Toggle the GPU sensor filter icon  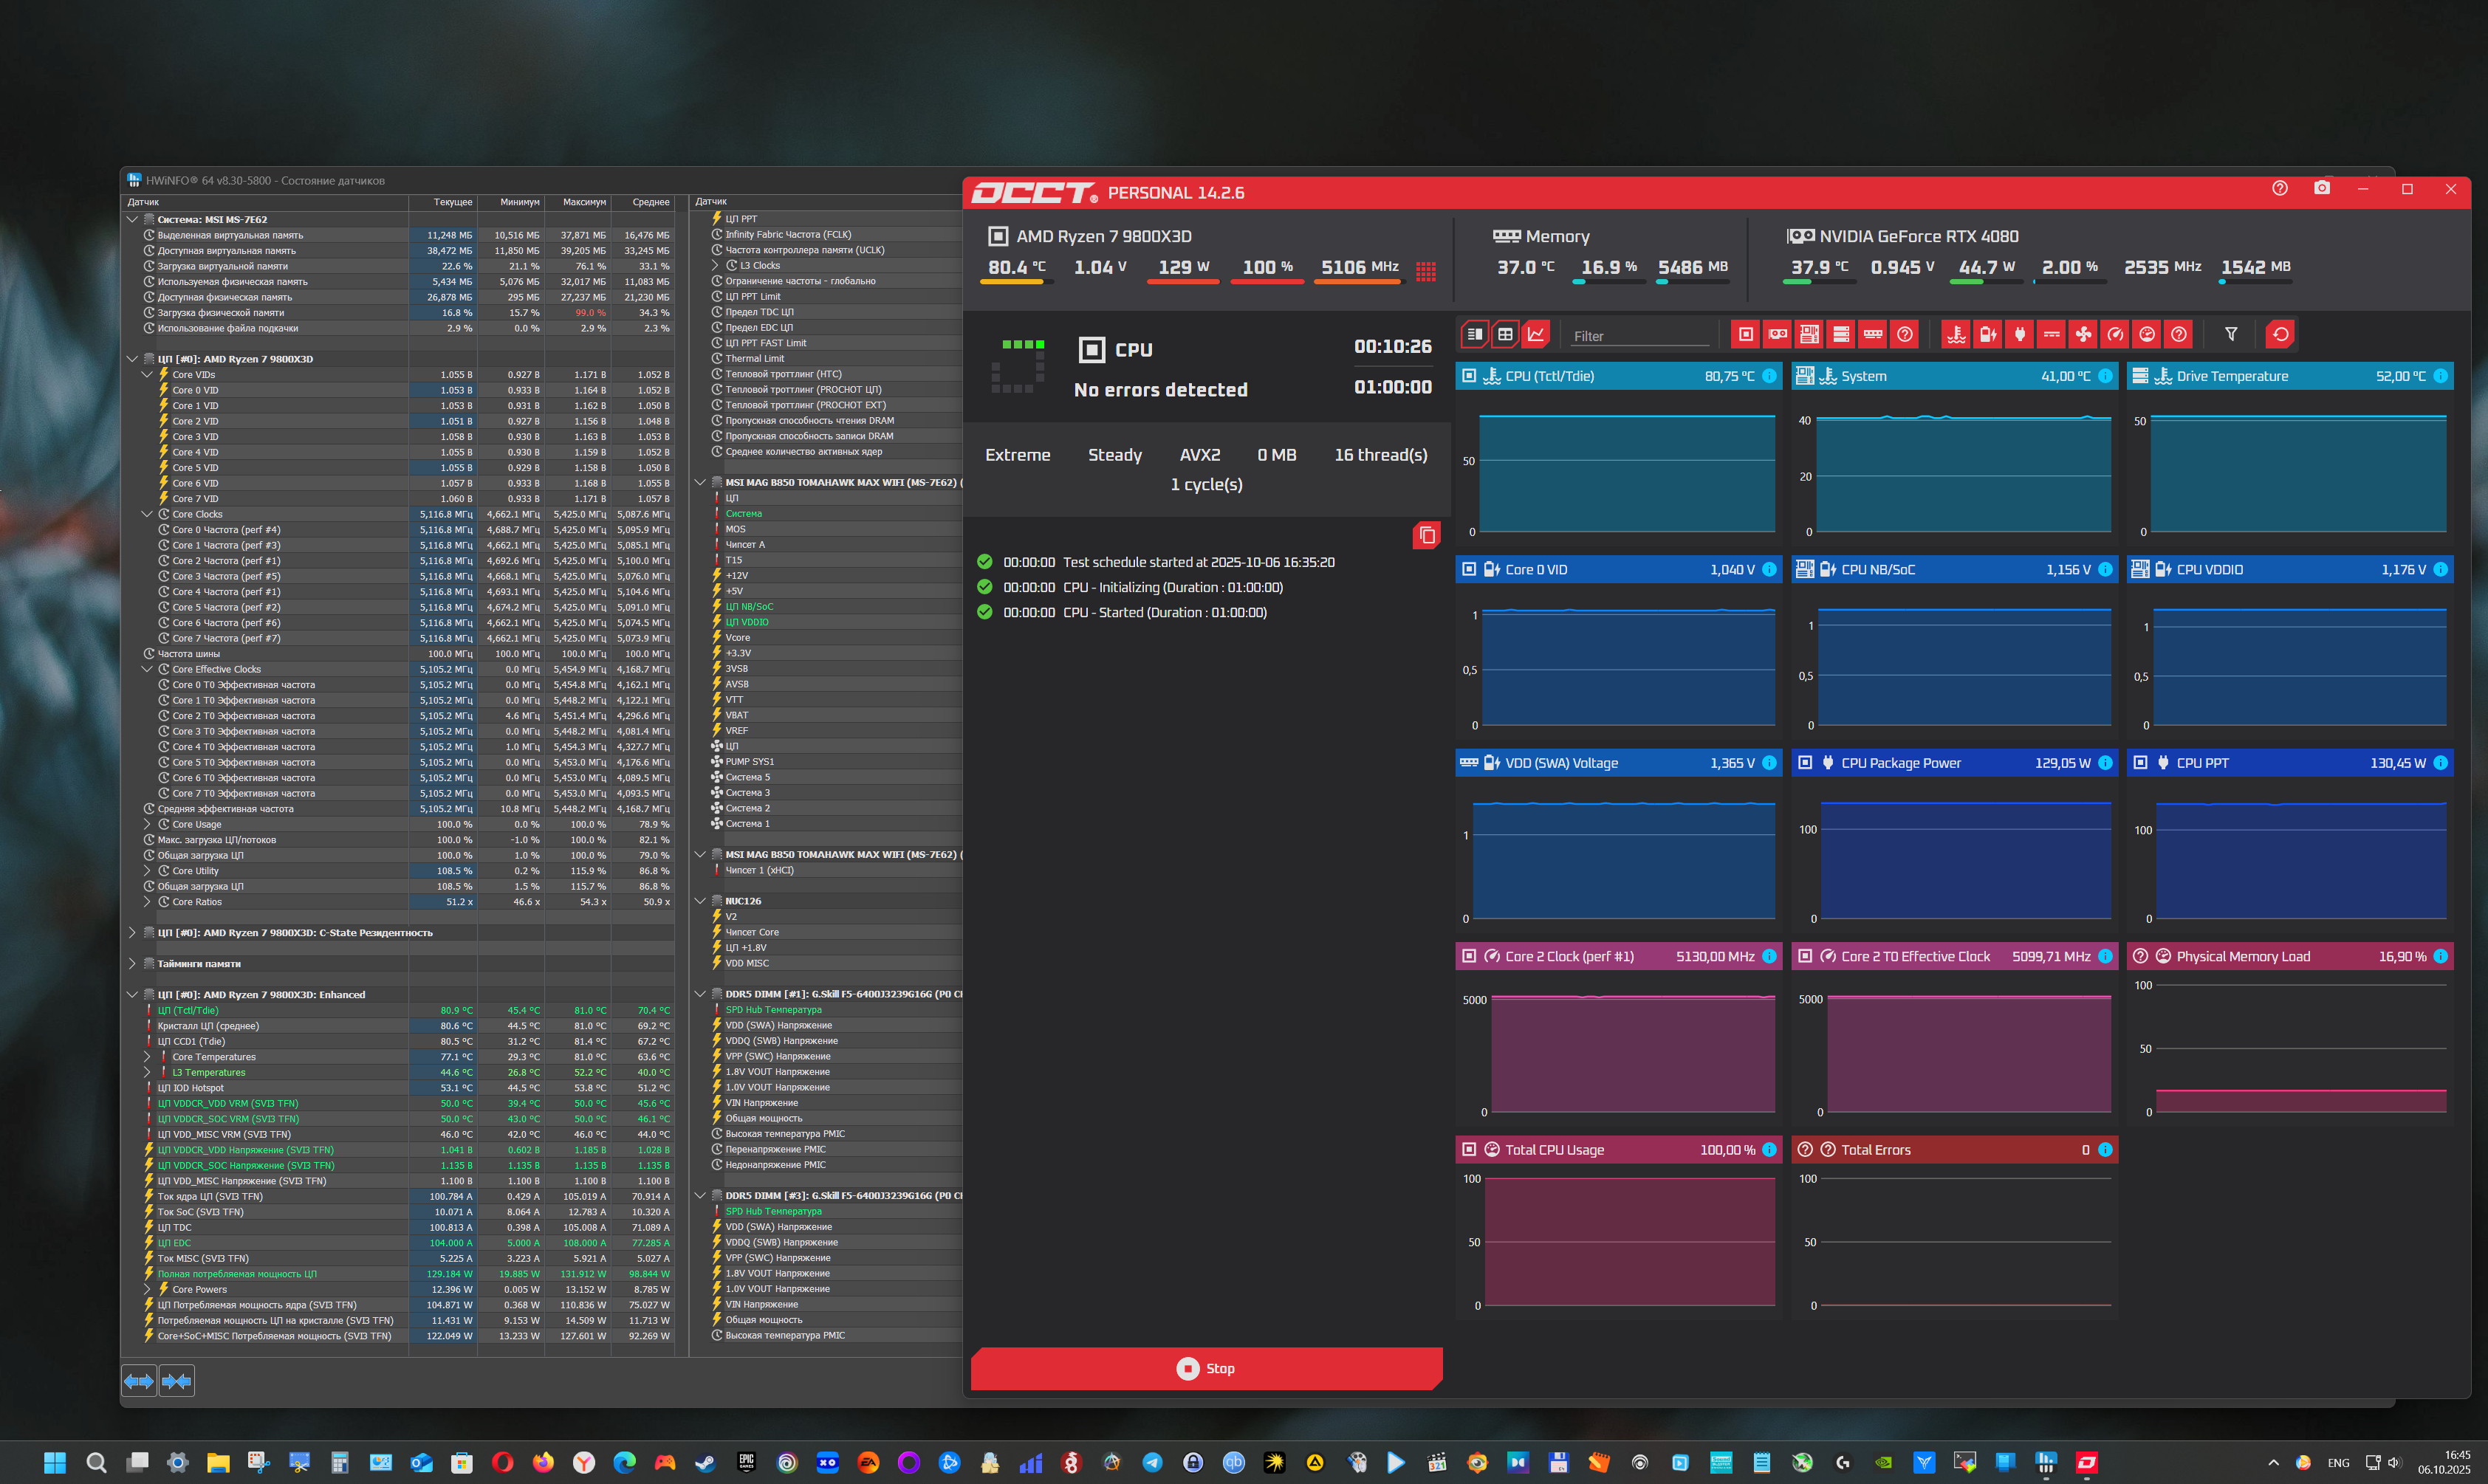[1777, 335]
